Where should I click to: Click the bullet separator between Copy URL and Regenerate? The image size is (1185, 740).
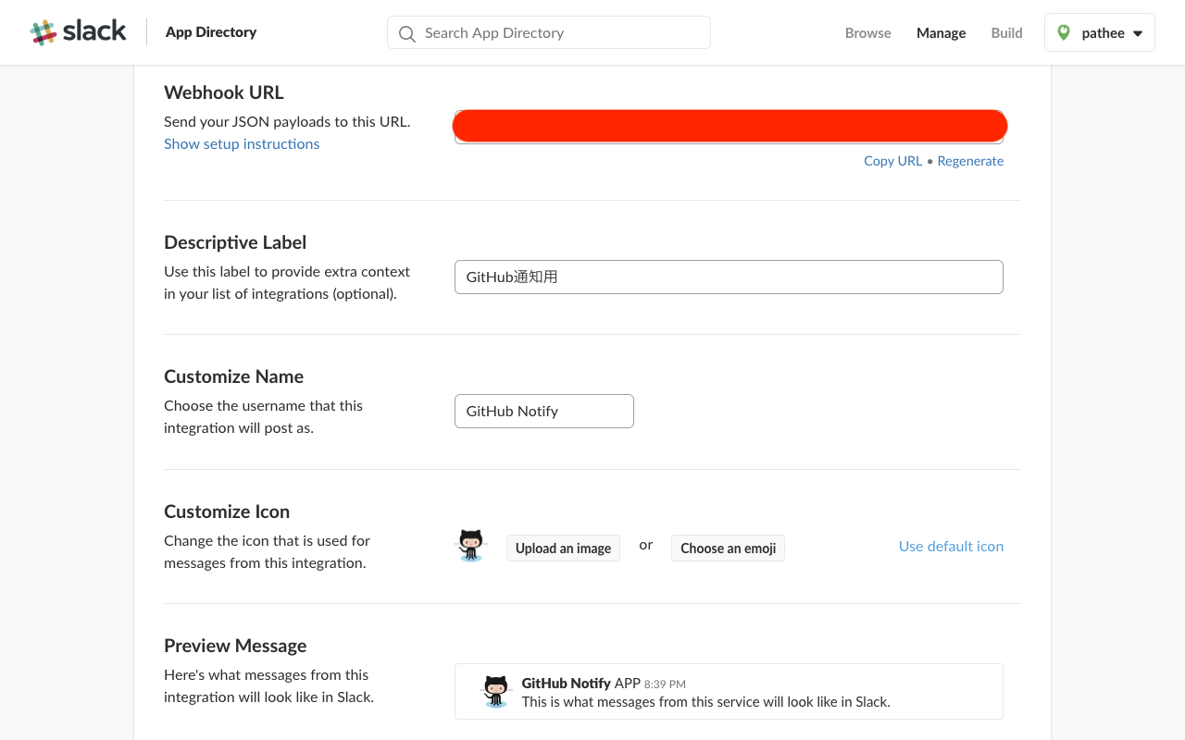pyautogui.click(x=929, y=161)
